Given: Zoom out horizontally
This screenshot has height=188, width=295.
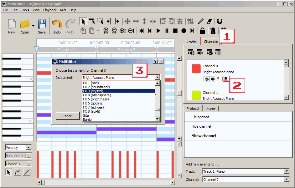Looking at the screenshot, I should coord(114,31).
